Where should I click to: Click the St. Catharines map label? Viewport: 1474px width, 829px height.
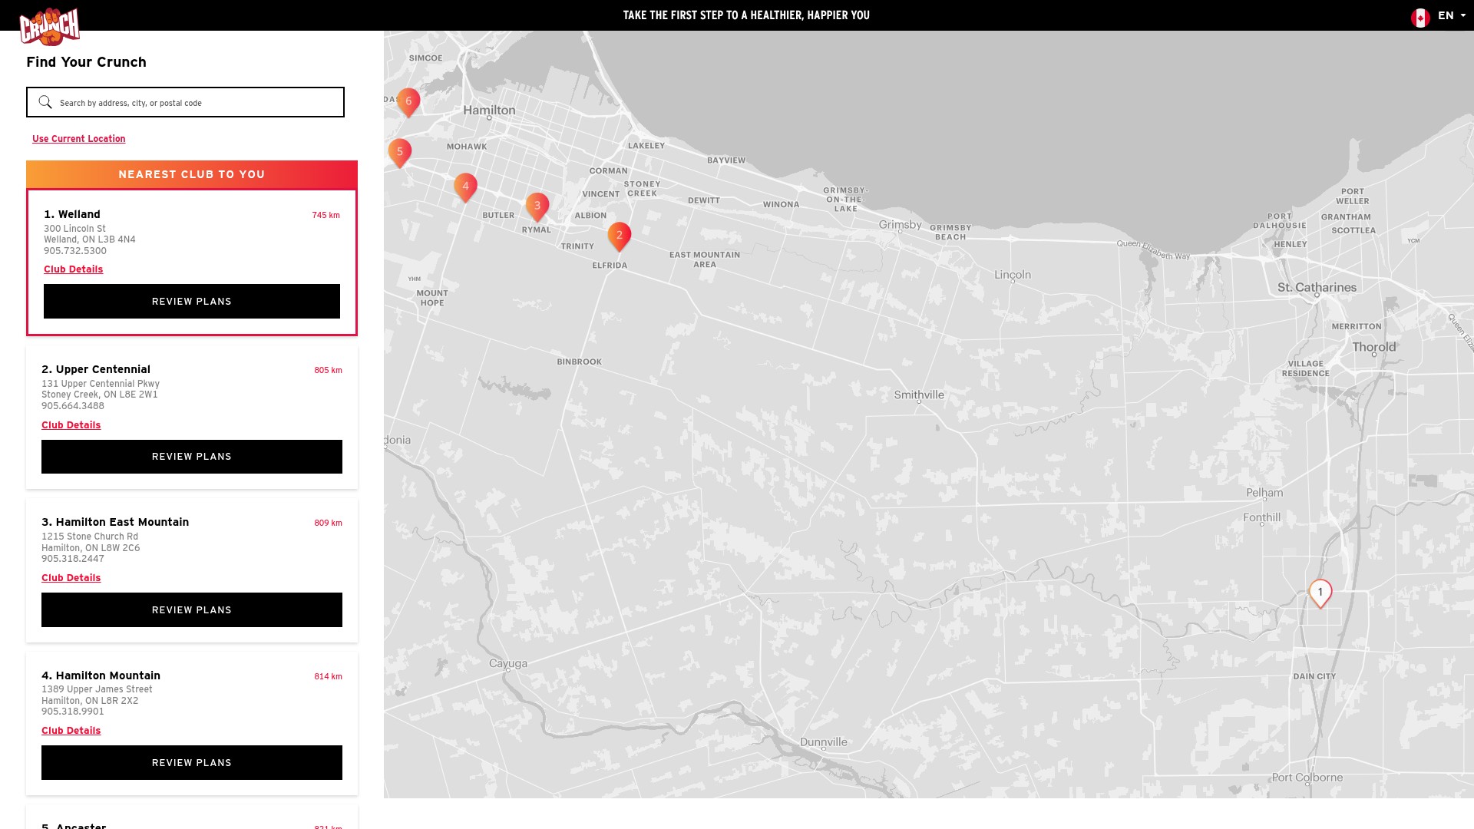point(1317,288)
